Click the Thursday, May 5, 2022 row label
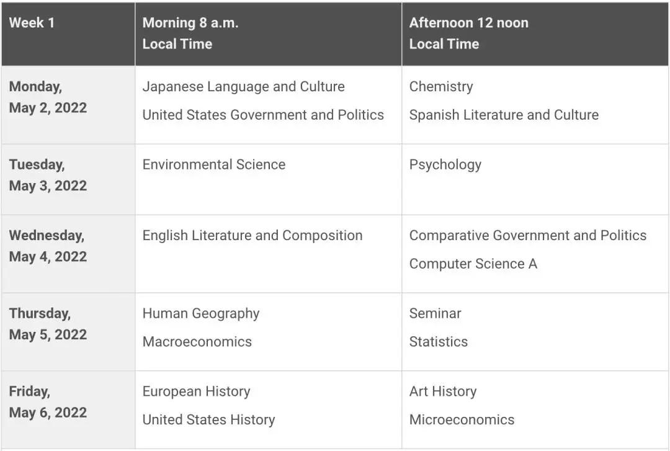The height and width of the screenshot is (451, 670). pyautogui.click(x=48, y=324)
